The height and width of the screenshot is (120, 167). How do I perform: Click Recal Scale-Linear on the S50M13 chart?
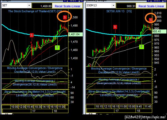click(x=151, y=6)
